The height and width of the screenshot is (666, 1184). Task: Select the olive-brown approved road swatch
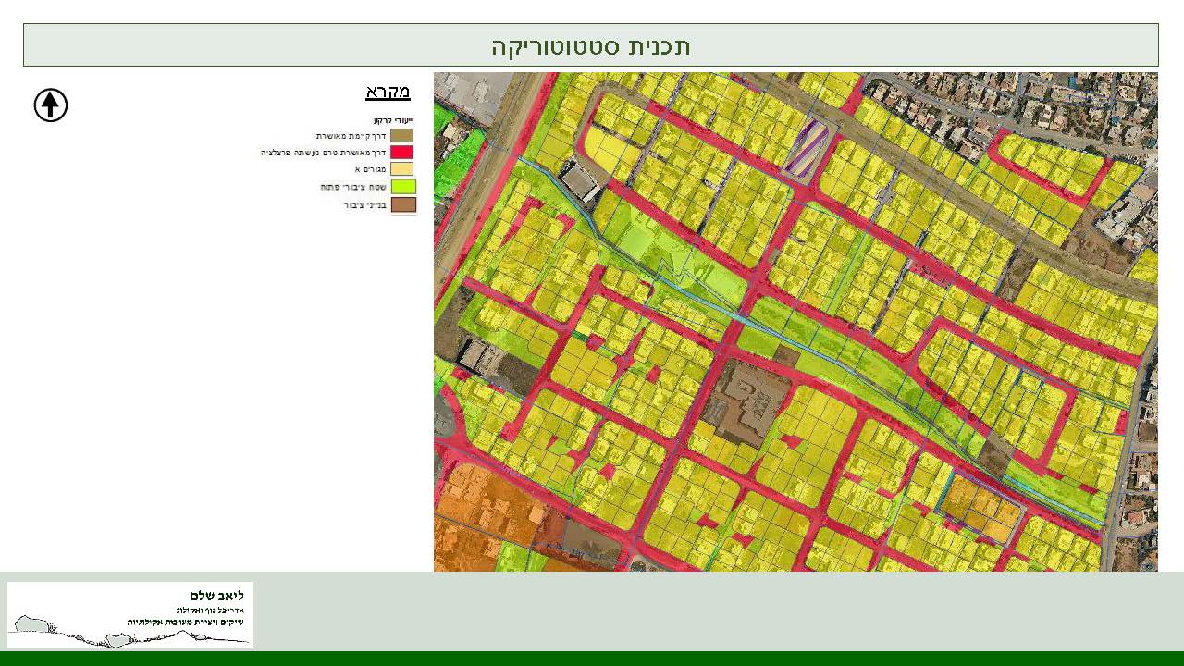402,135
